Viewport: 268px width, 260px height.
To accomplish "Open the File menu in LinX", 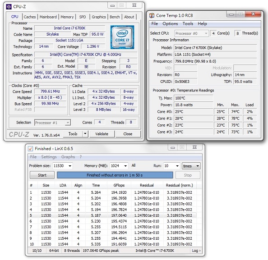I will pos(33,157).
